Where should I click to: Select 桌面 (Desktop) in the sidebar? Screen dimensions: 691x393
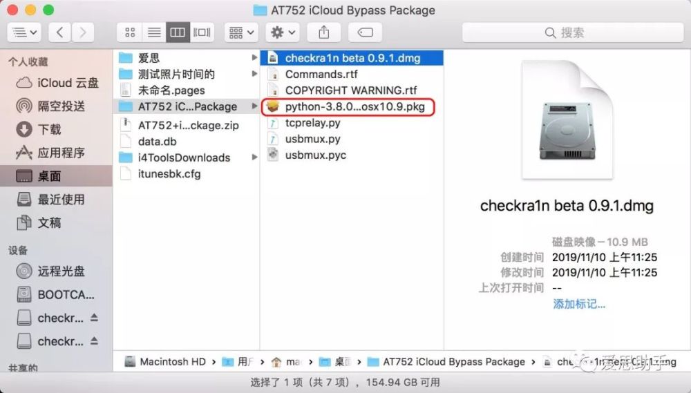57,176
